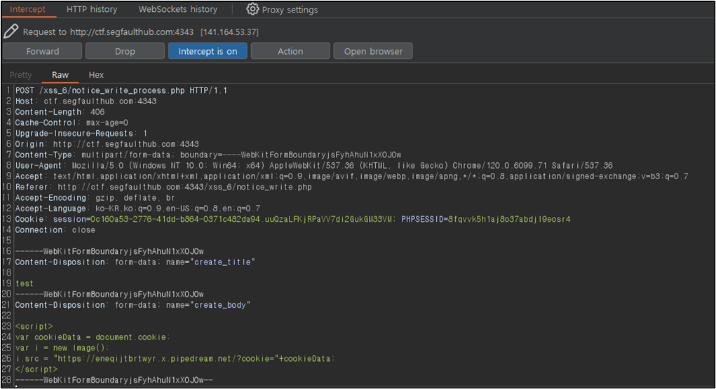Click the Content-Length: 406 line
The image size is (716, 389).
[60, 112]
